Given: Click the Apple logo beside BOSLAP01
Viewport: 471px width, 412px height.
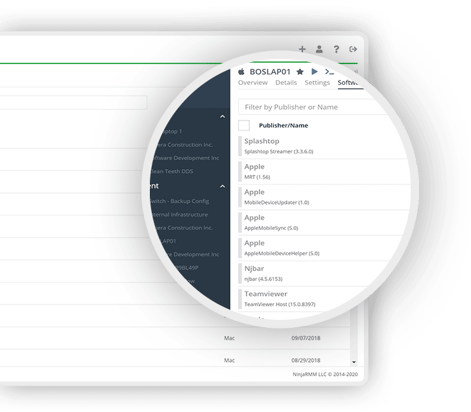Looking at the screenshot, I should [242, 71].
